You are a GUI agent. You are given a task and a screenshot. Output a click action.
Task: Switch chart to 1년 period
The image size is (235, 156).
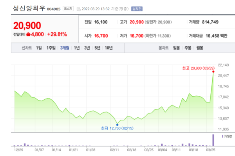pyautogui.click(x=77, y=48)
